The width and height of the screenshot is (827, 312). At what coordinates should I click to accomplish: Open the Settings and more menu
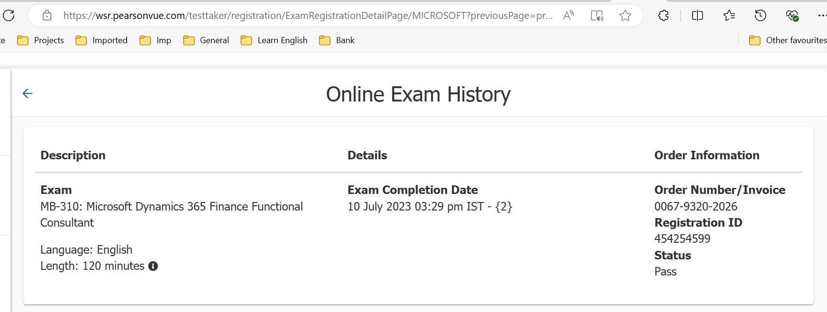point(822,16)
